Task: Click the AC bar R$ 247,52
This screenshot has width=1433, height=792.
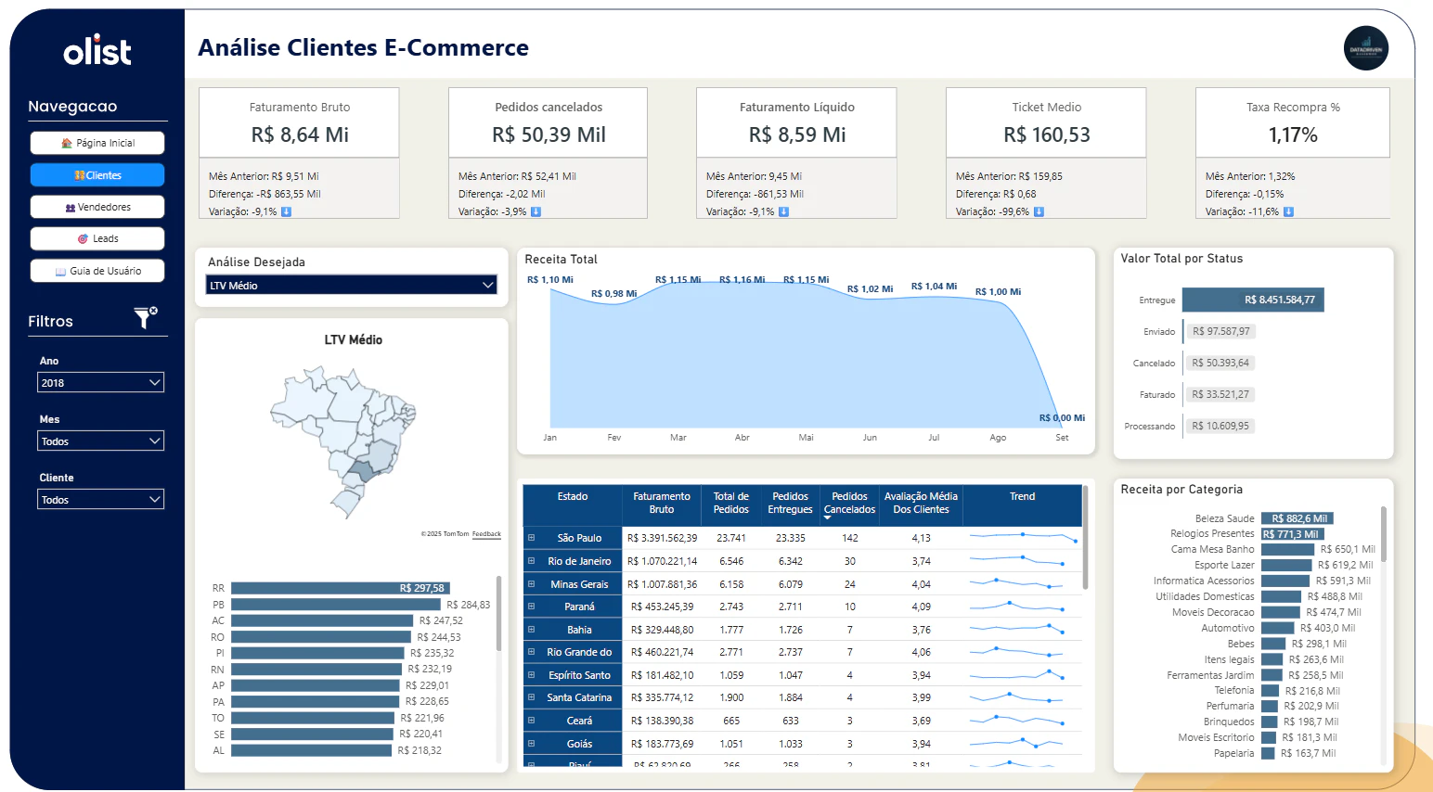Action: click(322, 620)
